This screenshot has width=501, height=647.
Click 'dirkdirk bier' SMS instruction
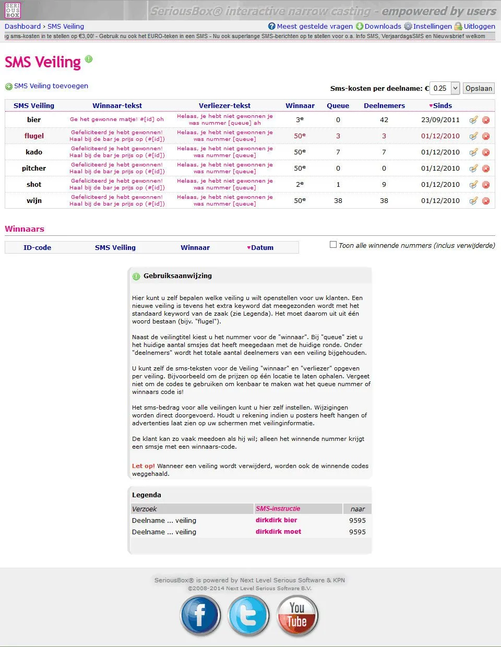[x=276, y=520]
